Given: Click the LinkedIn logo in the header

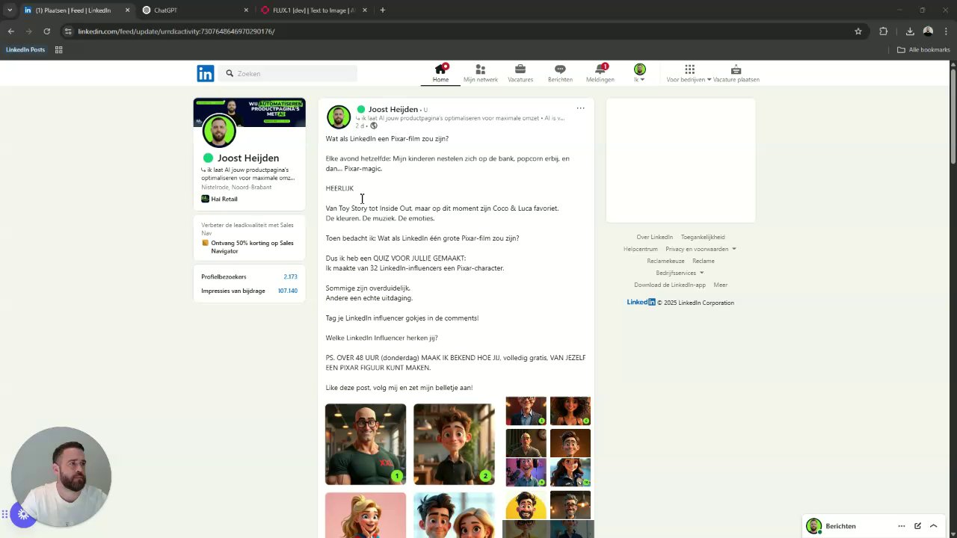Looking at the screenshot, I should 206,73.
